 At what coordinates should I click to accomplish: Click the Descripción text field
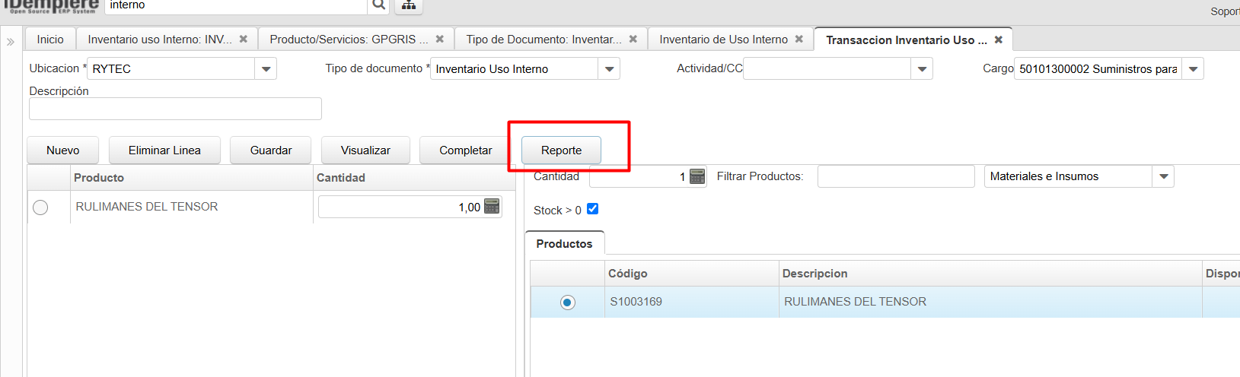[x=175, y=109]
